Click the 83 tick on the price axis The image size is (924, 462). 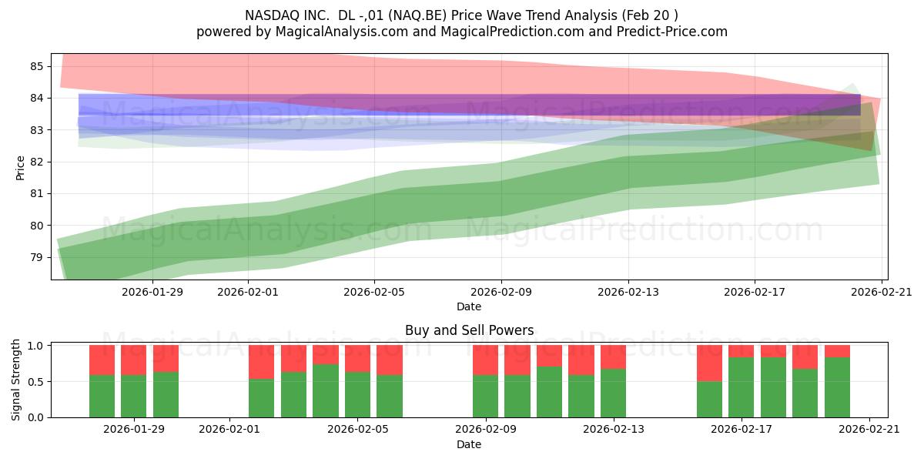38,130
